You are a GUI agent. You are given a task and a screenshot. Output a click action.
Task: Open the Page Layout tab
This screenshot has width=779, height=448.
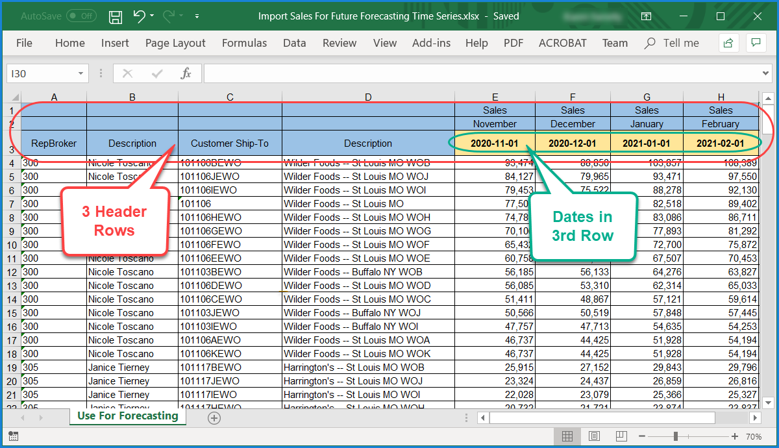[x=175, y=43]
